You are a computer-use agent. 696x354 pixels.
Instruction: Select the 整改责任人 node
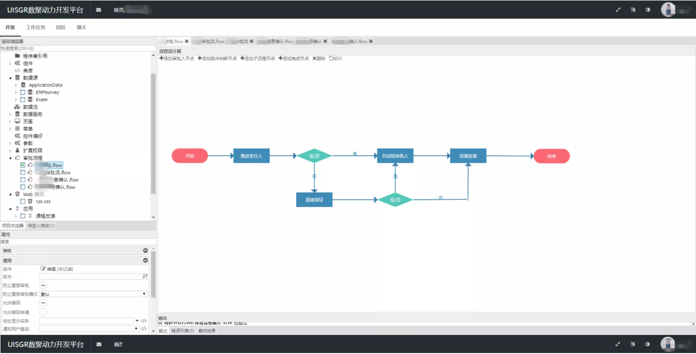pyautogui.click(x=251, y=156)
